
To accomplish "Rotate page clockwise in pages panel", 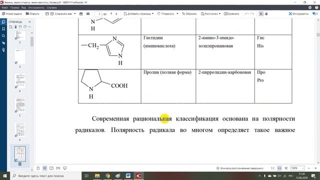I will click(25, 27).
